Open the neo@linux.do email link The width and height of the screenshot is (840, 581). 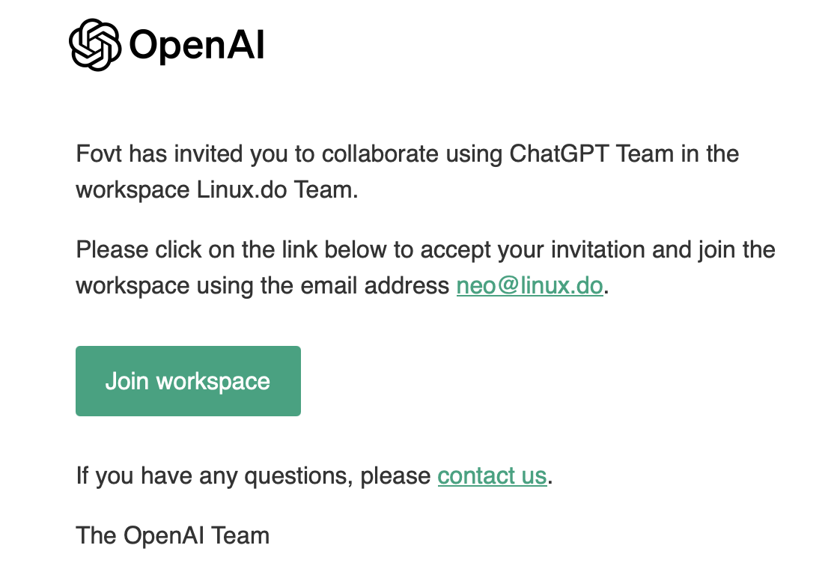point(530,285)
